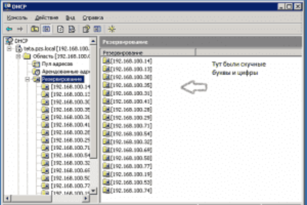Click icon of [192.168.100.35] in right list
Screen dimensions: 307x205
[x=106, y=85]
